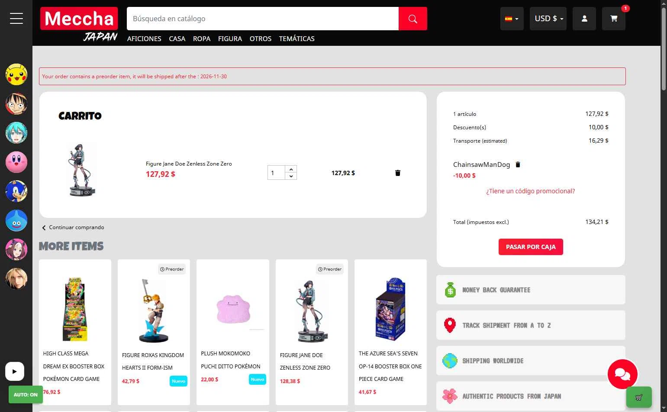Click the green floating cart button
Screen dimensions: 667x412
tap(639, 397)
